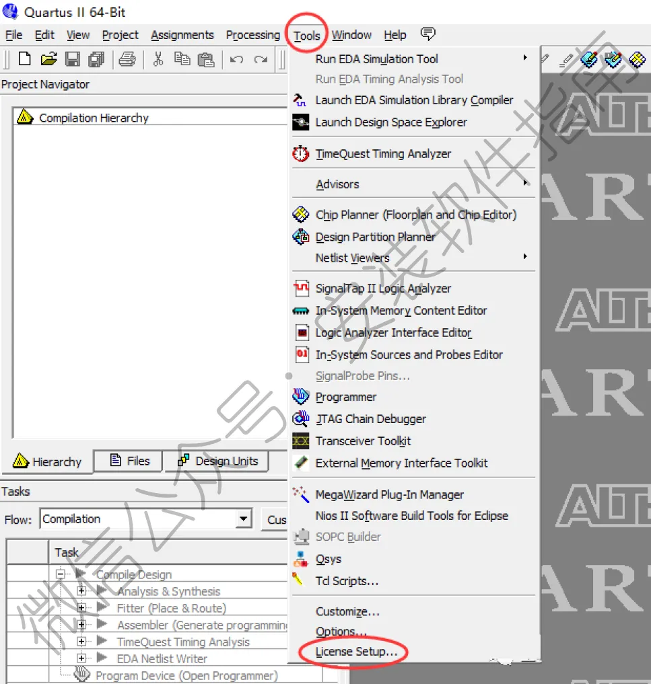Click the Redo toolbar icon
Screen dimensions: 651x684
click(261, 59)
